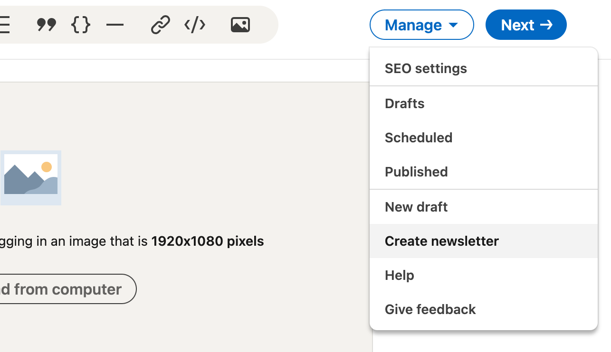Click the curly braces code block icon
Screen dimensions: 611x352
[81, 25]
